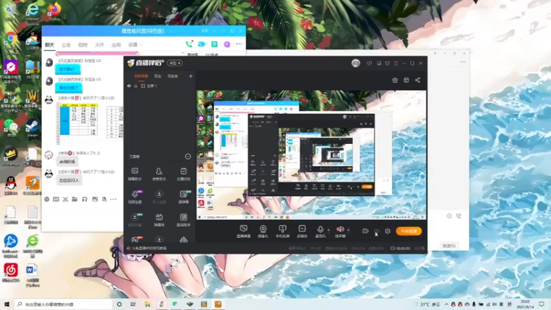Open the streaming app's settings gear
551x310 pixels.
click(388, 231)
